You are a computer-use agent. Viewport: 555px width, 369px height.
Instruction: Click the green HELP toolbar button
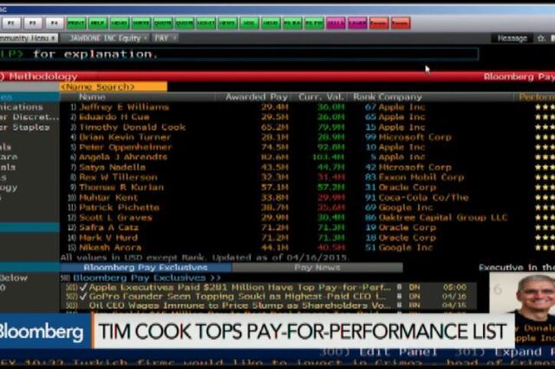(x=98, y=23)
